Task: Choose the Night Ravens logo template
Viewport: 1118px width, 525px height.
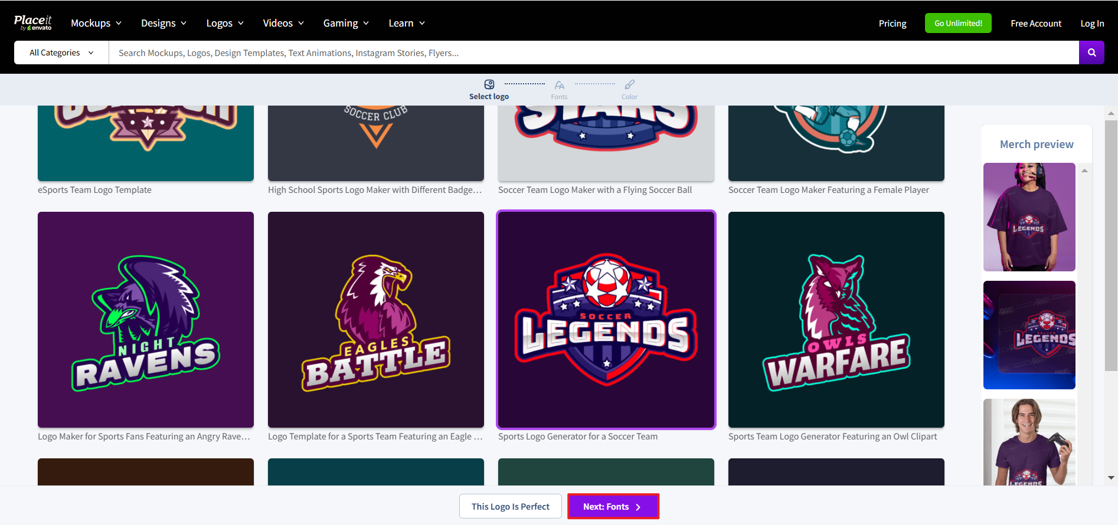Action: tap(146, 320)
